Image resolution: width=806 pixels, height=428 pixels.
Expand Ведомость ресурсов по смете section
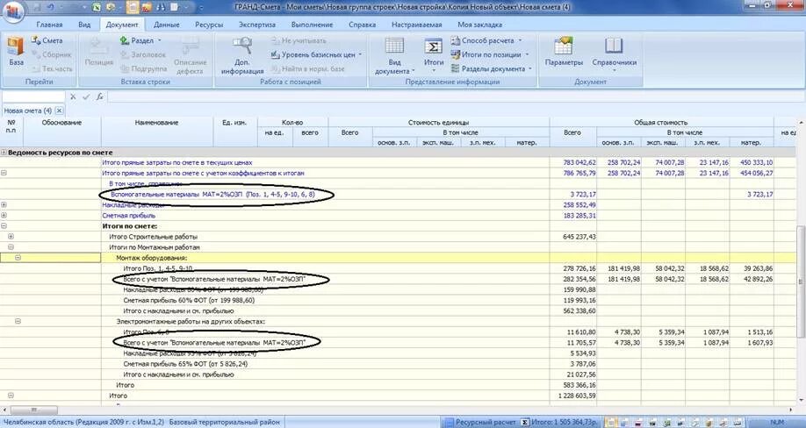pos(4,153)
